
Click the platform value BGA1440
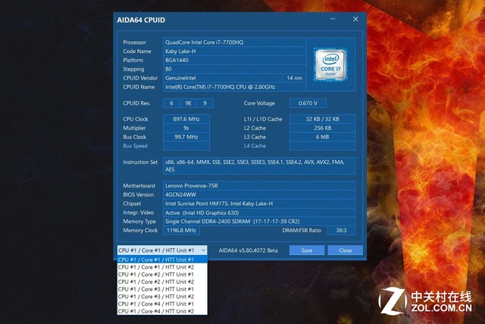coord(234,60)
